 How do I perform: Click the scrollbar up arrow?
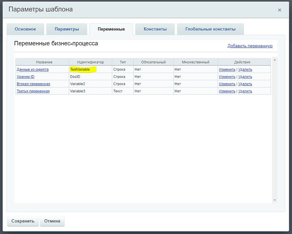click(275, 60)
